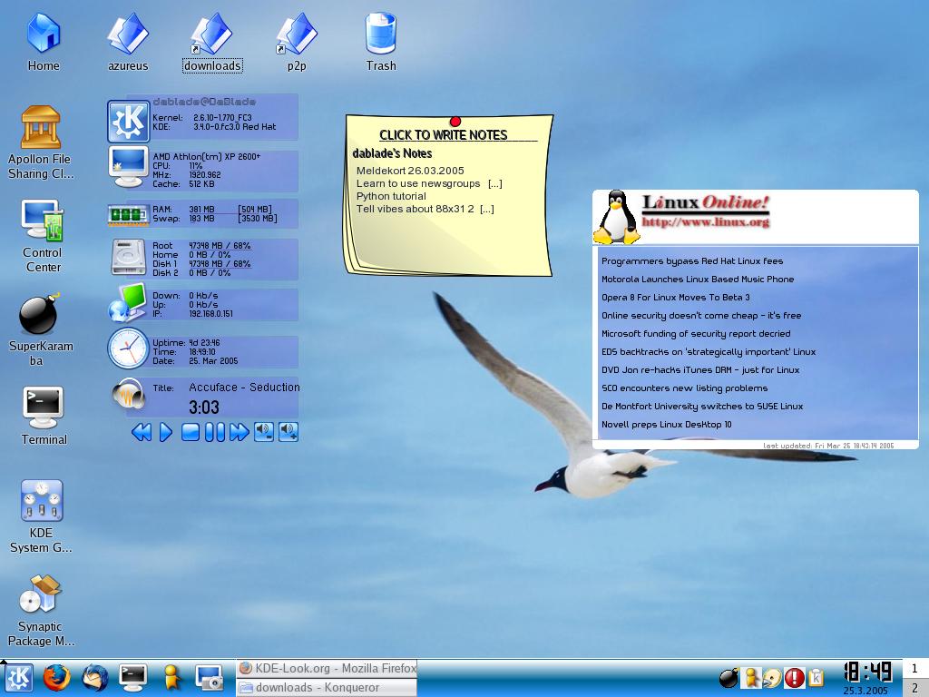The height and width of the screenshot is (697, 929).
Task: Open 'DVD Jon re-hacks iTunes DRM' headline
Action: (x=700, y=370)
